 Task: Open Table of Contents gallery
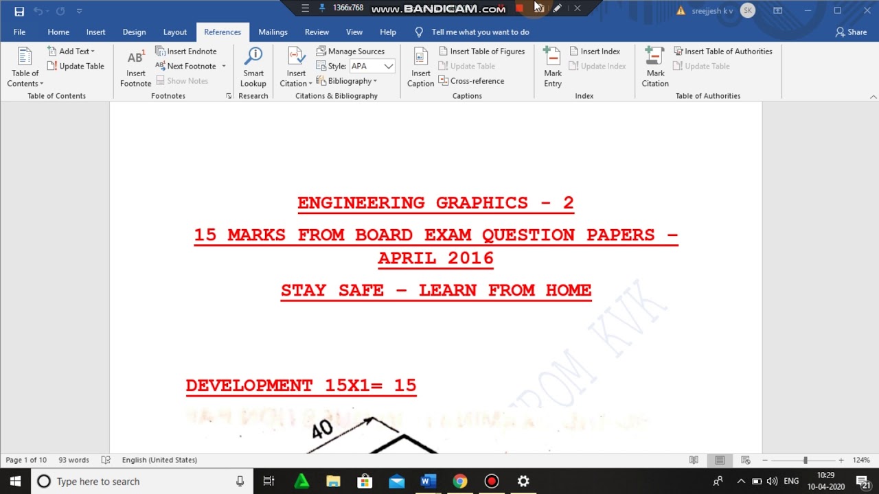click(x=25, y=67)
